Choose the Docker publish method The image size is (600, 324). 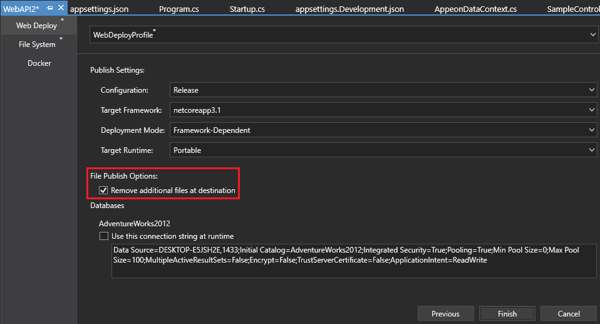(39, 63)
